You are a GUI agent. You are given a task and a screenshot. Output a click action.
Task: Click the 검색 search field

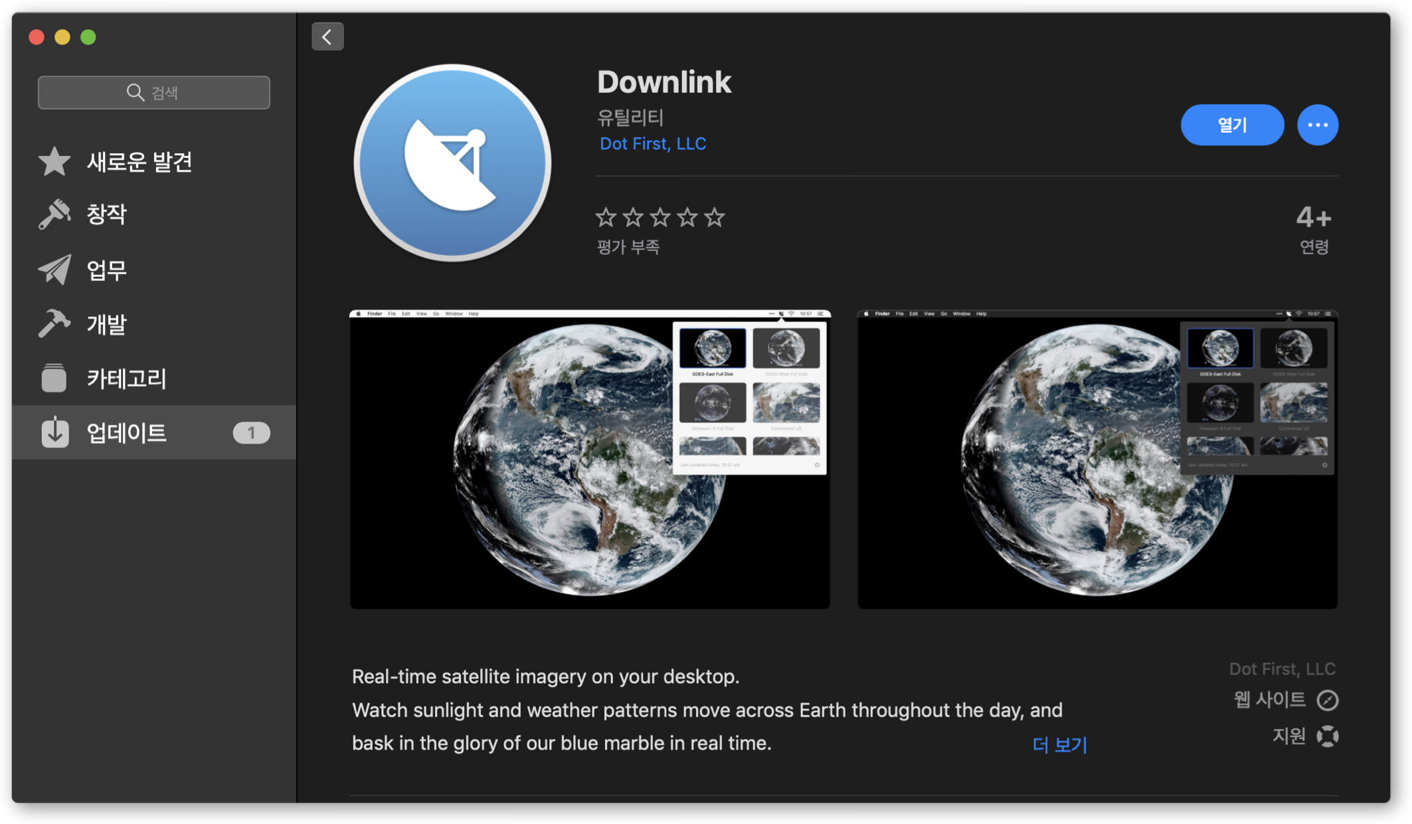[x=154, y=92]
